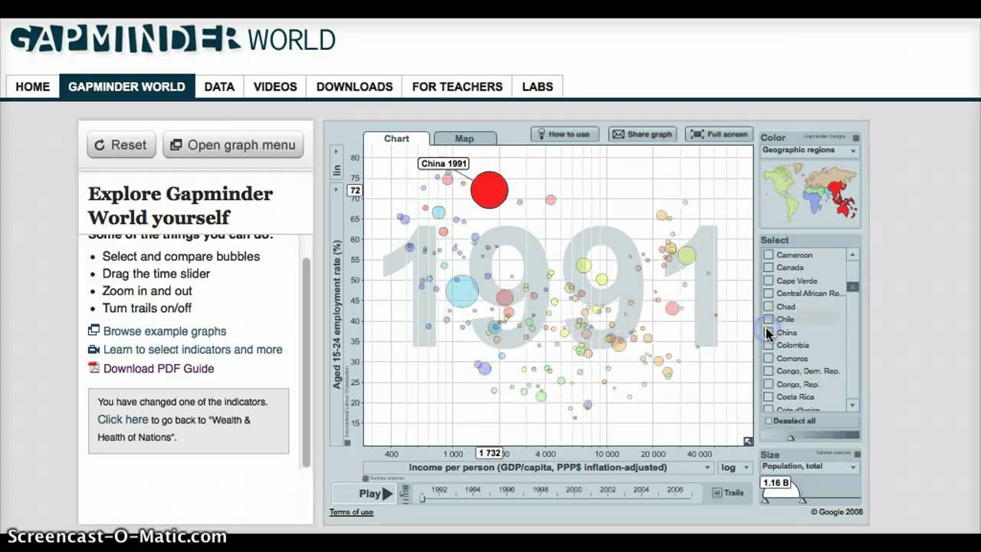Click the PDF guide icon
This screenshot has height=552, width=981.
pyautogui.click(x=94, y=368)
